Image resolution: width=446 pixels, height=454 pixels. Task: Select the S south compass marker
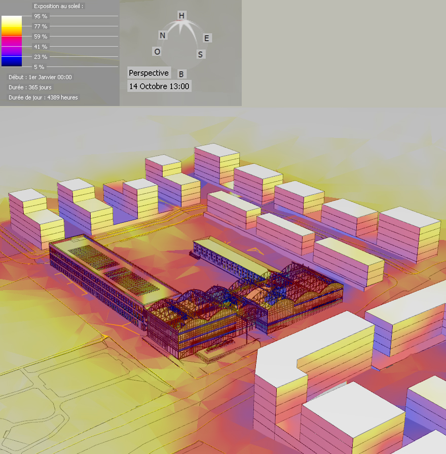pos(201,54)
